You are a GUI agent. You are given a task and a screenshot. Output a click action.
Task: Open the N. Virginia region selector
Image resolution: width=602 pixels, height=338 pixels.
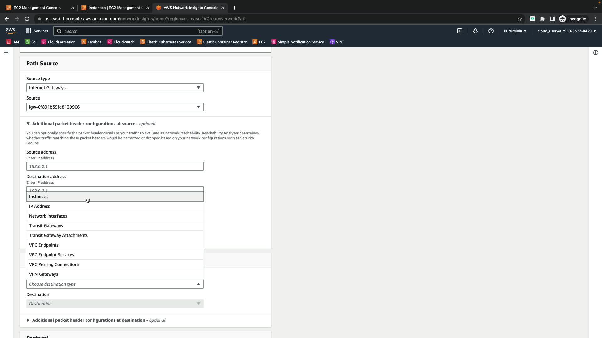515,31
